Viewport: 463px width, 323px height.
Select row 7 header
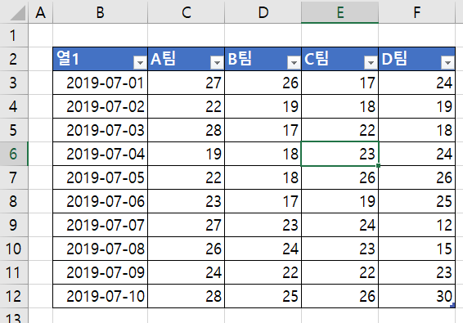[x=14, y=177]
